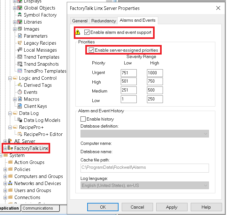
Task: Click the AE Server icon
Action: click(10, 141)
